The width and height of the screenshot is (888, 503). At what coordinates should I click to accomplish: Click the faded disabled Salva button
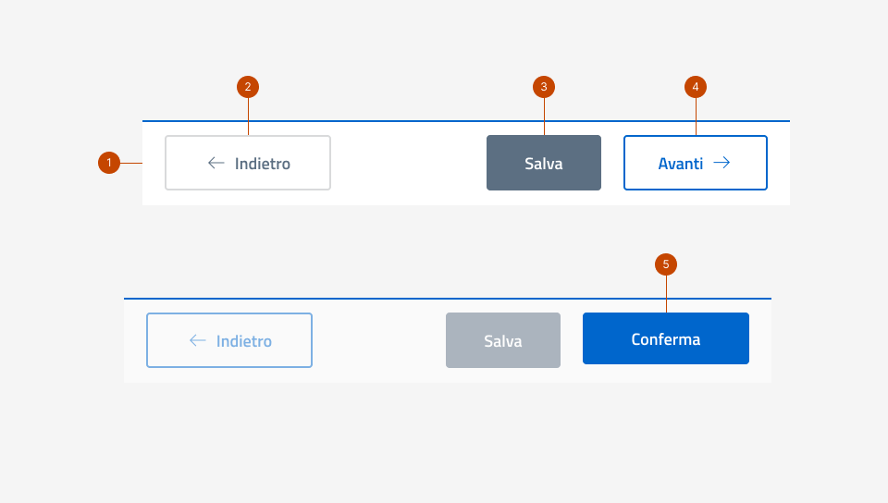(x=503, y=340)
